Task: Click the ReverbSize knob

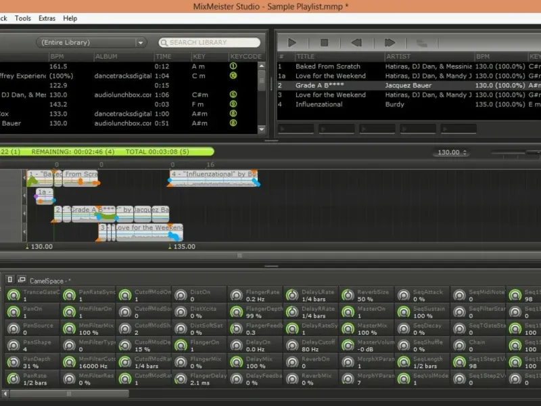Action: (x=347, y=295)
